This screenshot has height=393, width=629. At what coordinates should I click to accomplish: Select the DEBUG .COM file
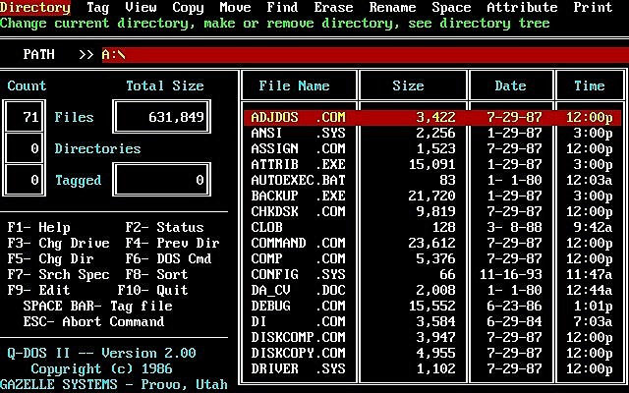click(432, 306)
